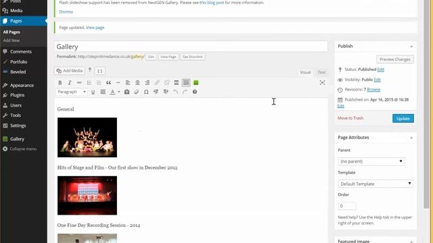Open keyboard shortcuts help icon

pos(195,92)
